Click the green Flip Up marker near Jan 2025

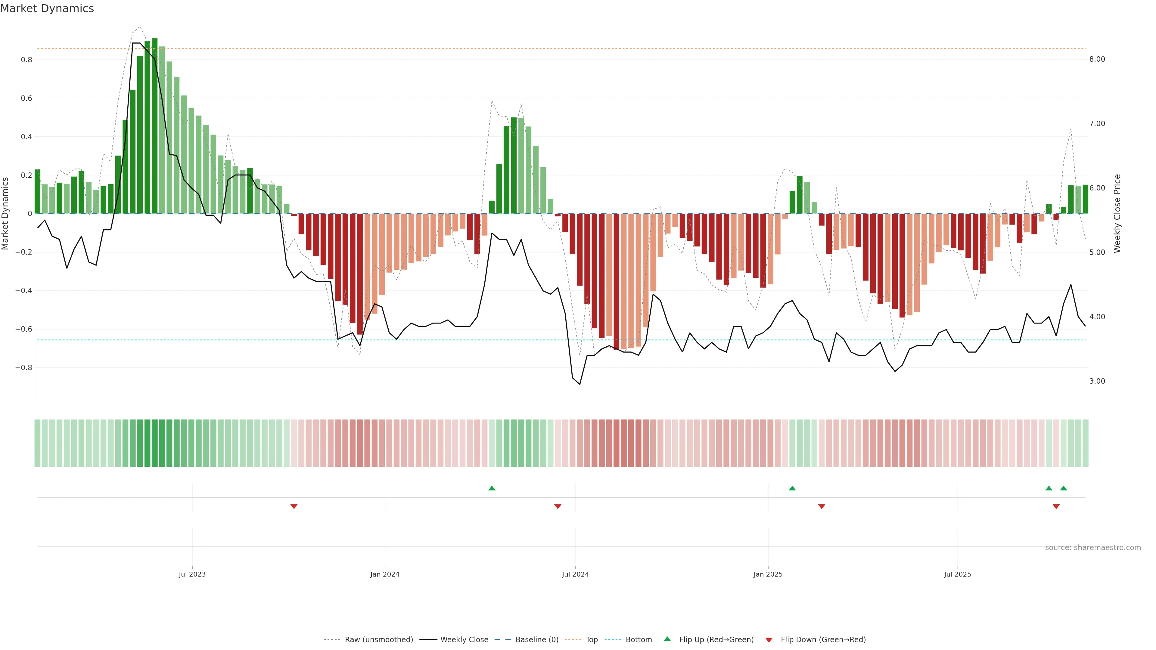(792, 488)
